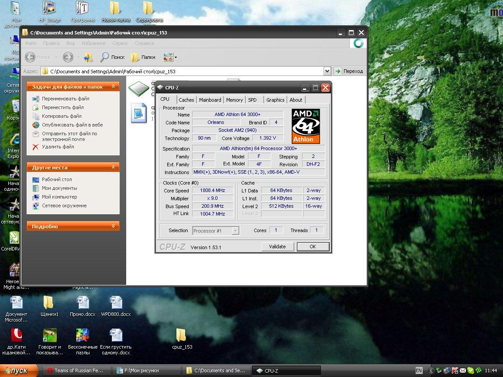Open the Processor #1 selection dropdown
503x377 pixels.
235,230
